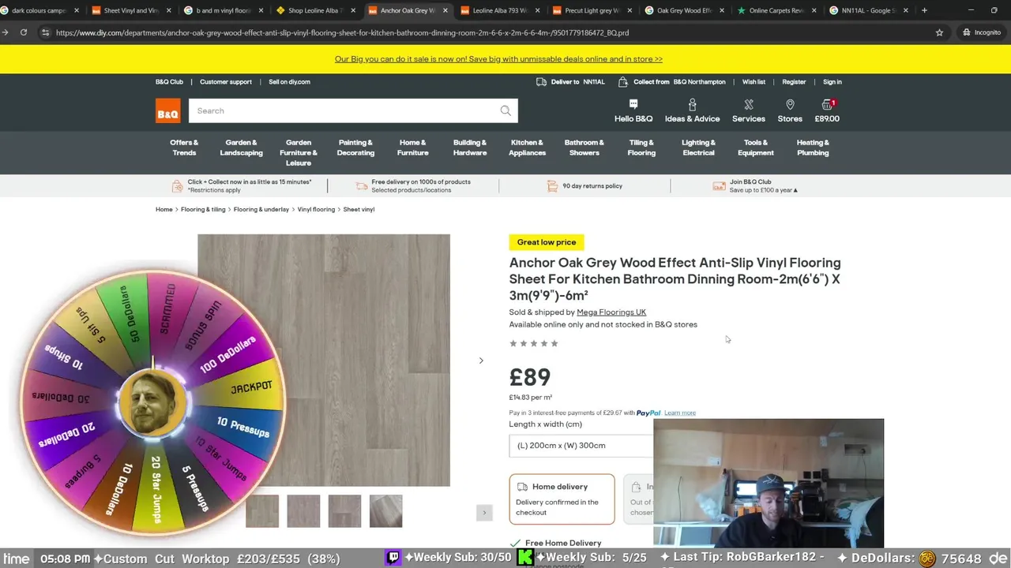
Task: Open Offers & Trends menu
Action: [184, 148]
